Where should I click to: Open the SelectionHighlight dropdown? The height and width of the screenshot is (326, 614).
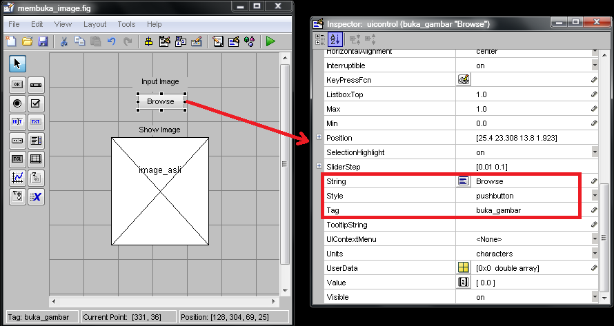click(x=595, y=152)
